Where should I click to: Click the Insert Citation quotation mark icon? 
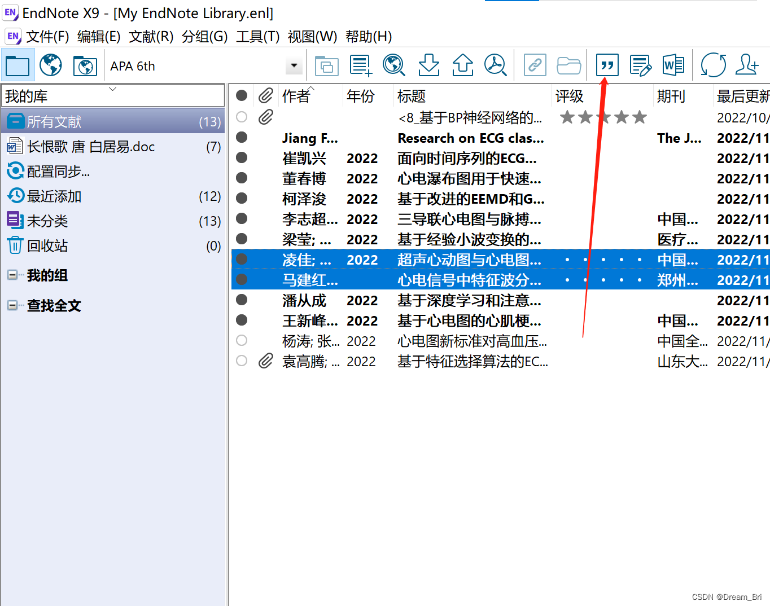pos(607,65)
